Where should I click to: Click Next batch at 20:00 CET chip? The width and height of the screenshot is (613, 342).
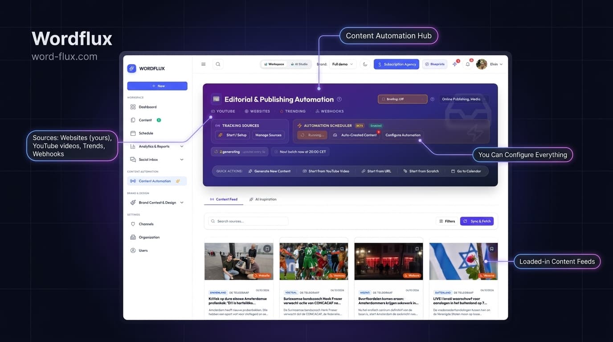(300, 152)
